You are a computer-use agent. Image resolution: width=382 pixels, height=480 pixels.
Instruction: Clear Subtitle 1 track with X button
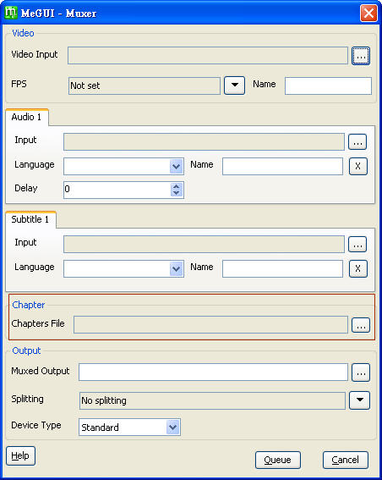point(357,268)
